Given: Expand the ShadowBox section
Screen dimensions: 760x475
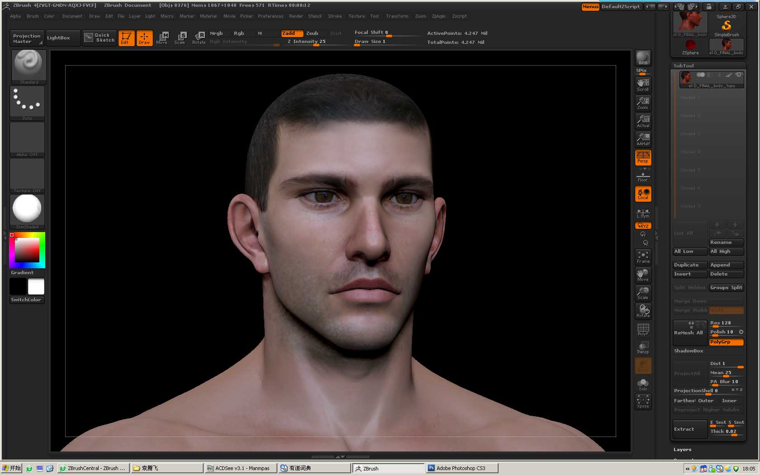Looking at the screenshot, I should [x=689, y=351].
